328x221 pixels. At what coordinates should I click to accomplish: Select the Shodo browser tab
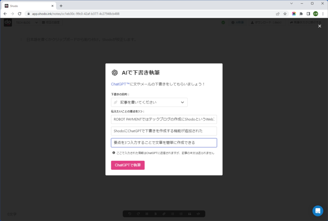coord(29,6)
